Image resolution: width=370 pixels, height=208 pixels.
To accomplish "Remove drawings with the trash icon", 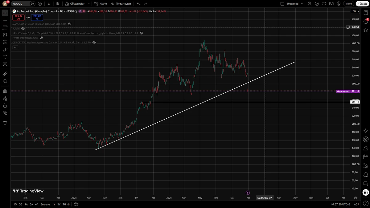I will pyautogui.click(x=5, y=123).
